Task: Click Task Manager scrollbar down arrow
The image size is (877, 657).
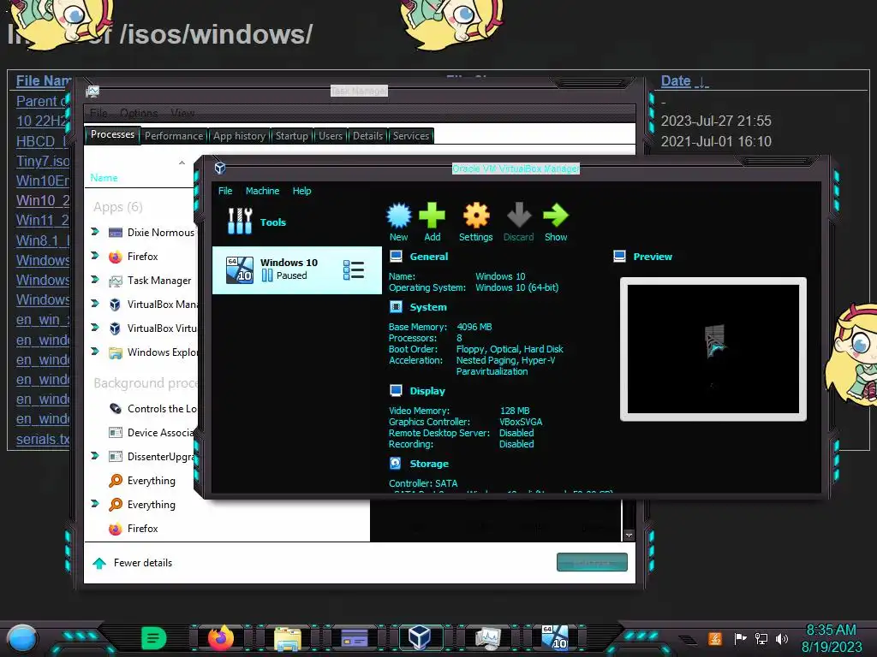Action: (x=629, y=536)
